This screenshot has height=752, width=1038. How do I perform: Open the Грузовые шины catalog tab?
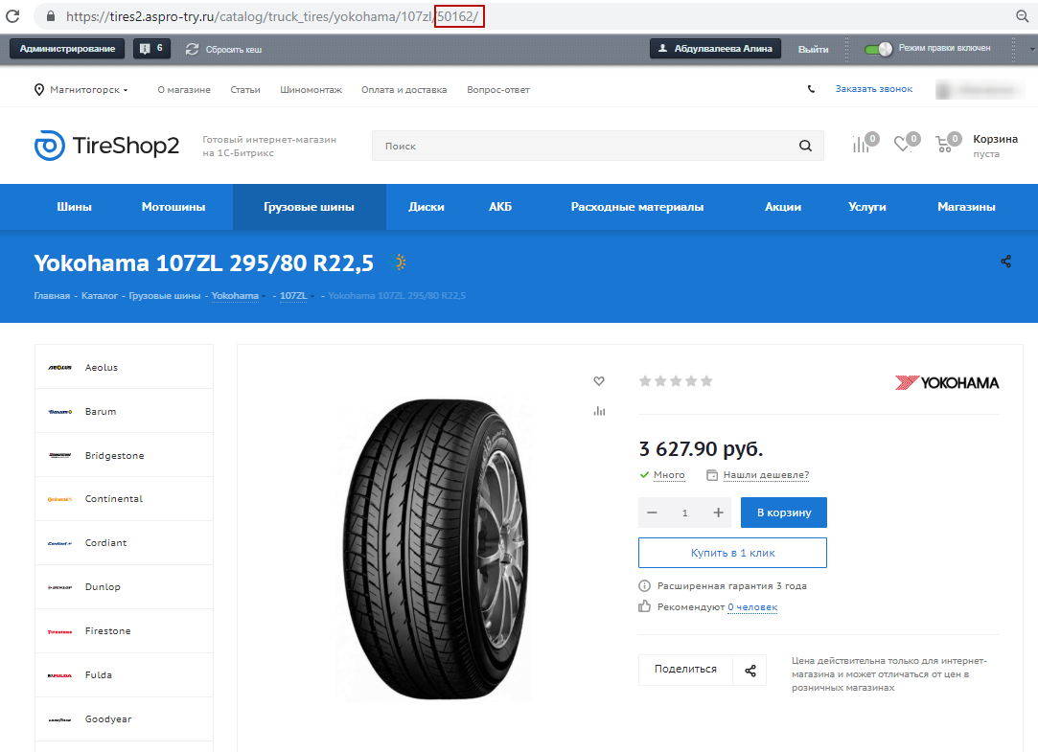(x=310, y=207)
